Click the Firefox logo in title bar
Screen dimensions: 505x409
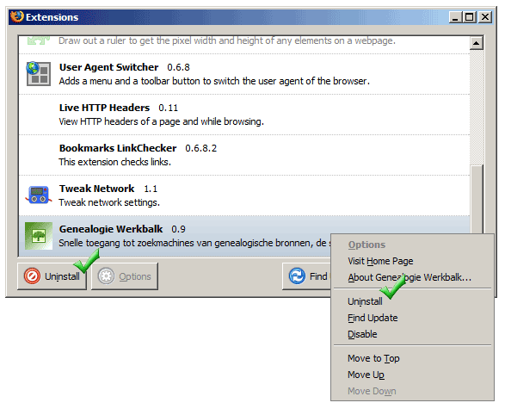[x=17, y=16]
